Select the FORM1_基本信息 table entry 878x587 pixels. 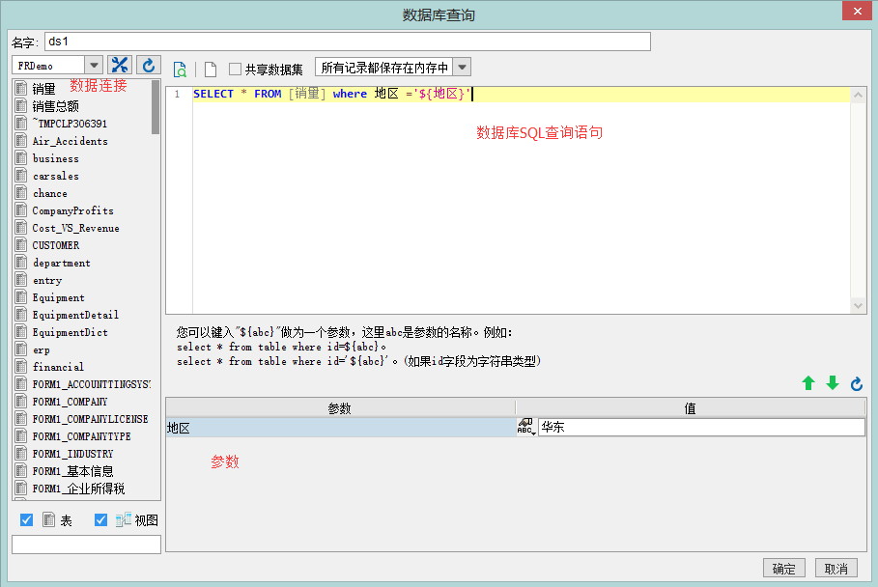click(x=72, y=471)
